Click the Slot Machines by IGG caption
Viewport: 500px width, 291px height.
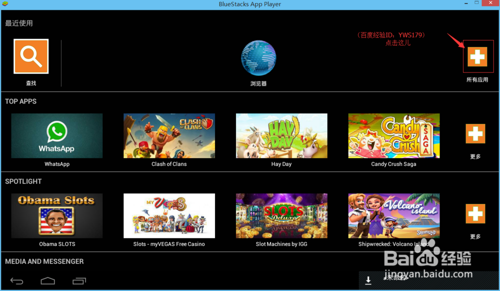coord(281,244)
